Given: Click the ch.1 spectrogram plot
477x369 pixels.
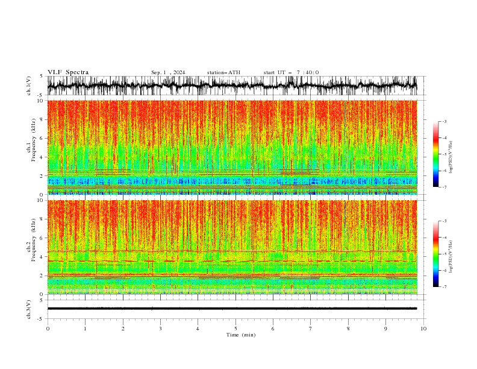Looking at the screenshot, I should tap(232, 147).
